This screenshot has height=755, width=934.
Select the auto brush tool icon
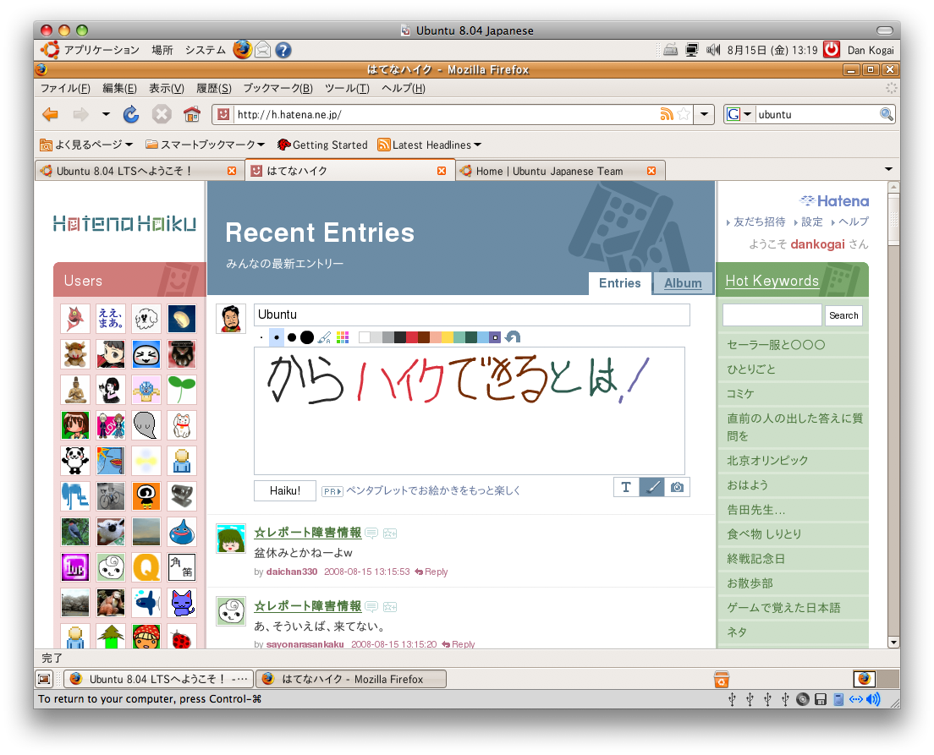pyautogui.click(x=324, y=337)
